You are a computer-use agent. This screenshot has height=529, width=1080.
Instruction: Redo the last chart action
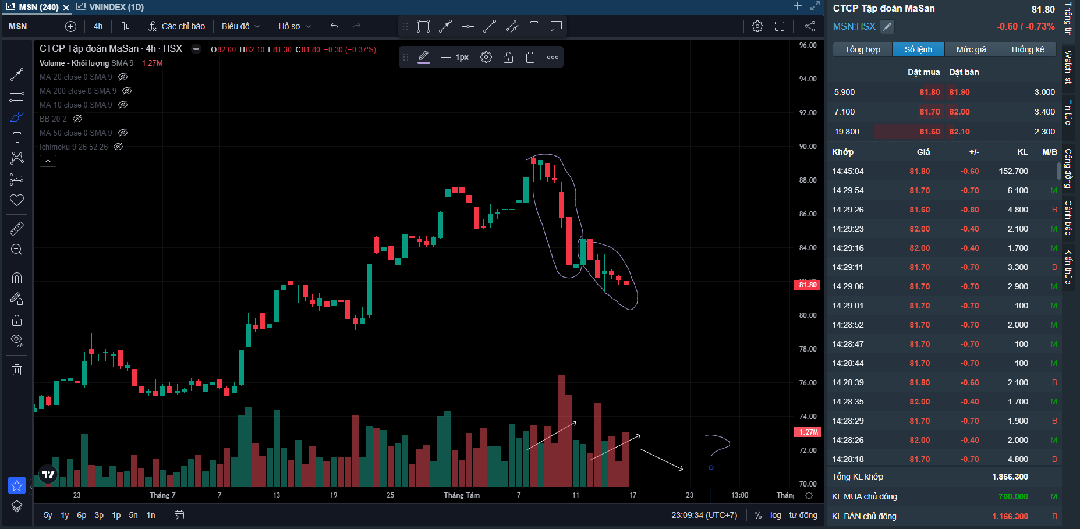click(x=356, y=26)
